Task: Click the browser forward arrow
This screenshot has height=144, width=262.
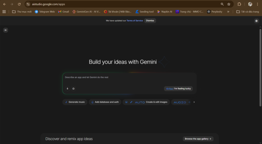Action: coord(12,4)
